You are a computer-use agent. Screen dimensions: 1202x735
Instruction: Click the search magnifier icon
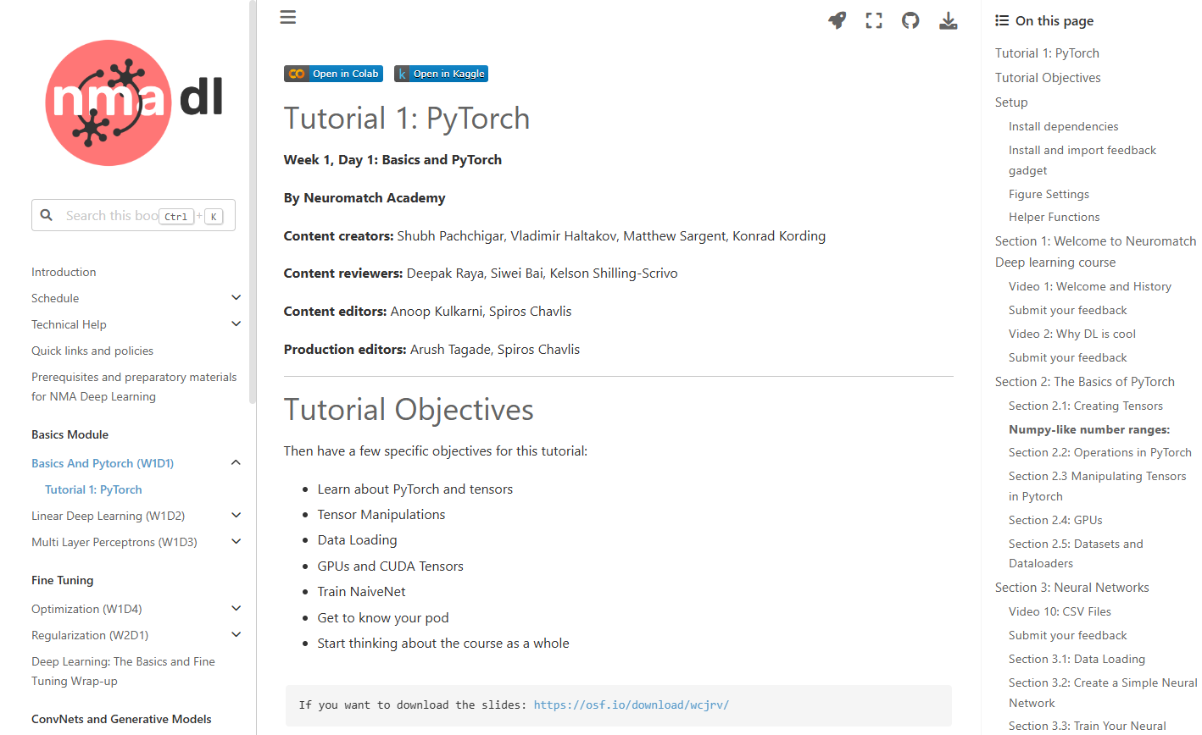pos(47,215)
